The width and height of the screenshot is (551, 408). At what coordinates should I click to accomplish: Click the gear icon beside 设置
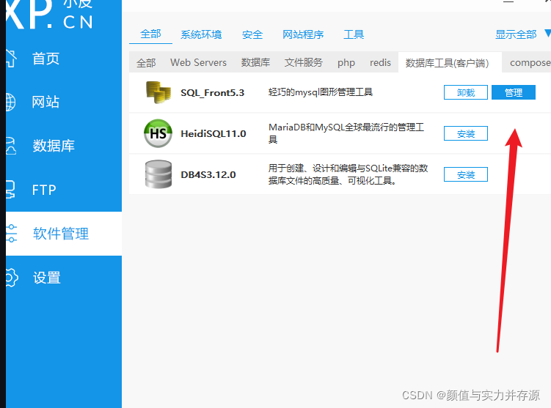(x=12, y=278)
